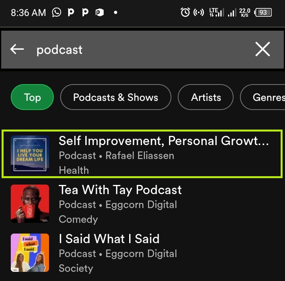This screenshot has width=285, height=281.
Task: Open I Said What I Said cover art
Action: [30, 253]
